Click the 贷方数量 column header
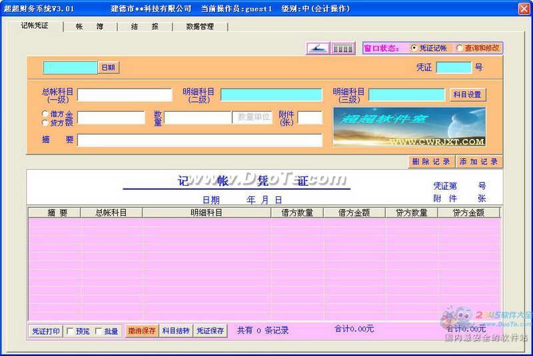533x356 pixels. tap(412, 213)
